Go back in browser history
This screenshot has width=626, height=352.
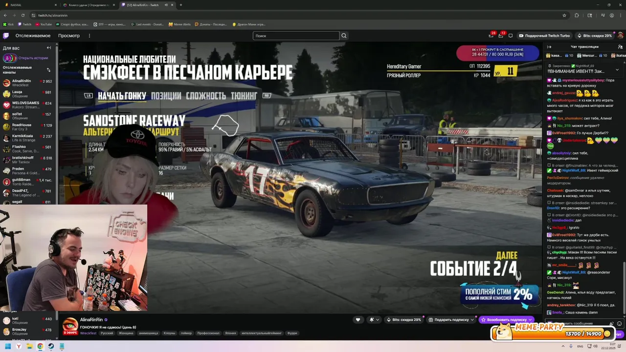tap(5, 15)
